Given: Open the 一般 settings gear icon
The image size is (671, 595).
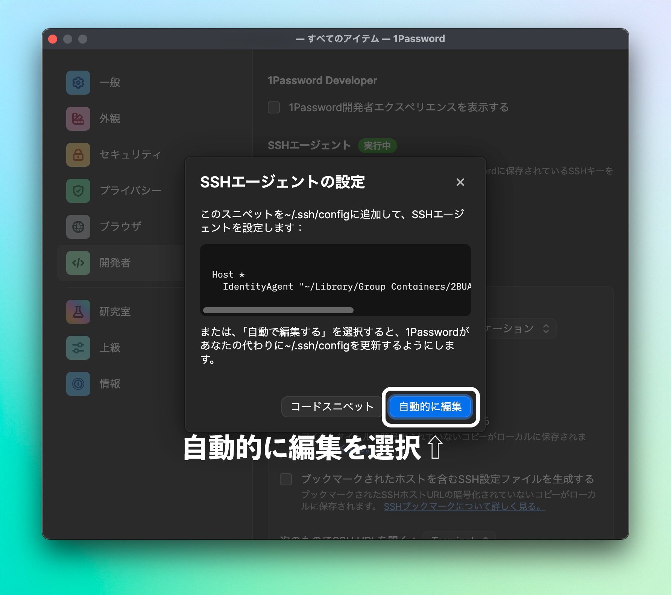Looking at the screenshot, I should [x=78, y=83].
